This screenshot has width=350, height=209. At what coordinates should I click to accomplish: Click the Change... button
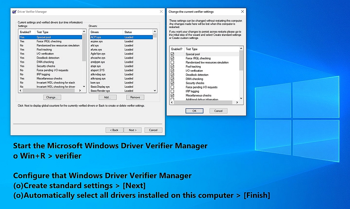[52, 97]
